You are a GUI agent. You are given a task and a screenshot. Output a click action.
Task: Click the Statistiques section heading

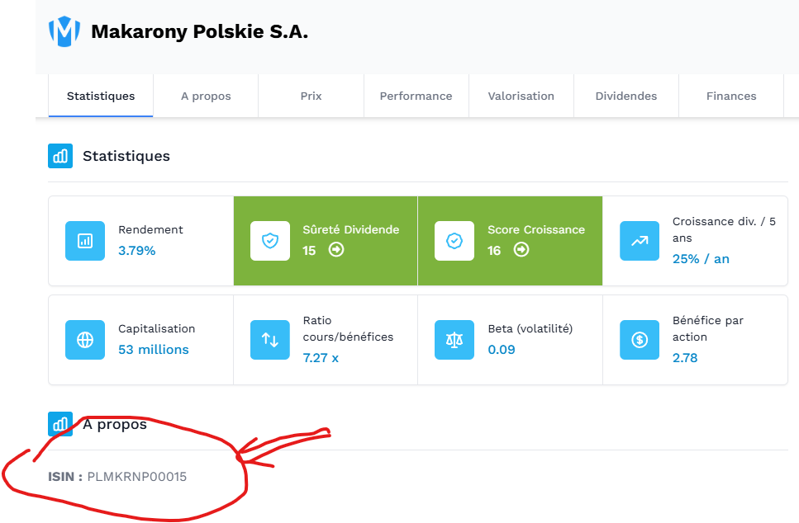click(126, 156)
